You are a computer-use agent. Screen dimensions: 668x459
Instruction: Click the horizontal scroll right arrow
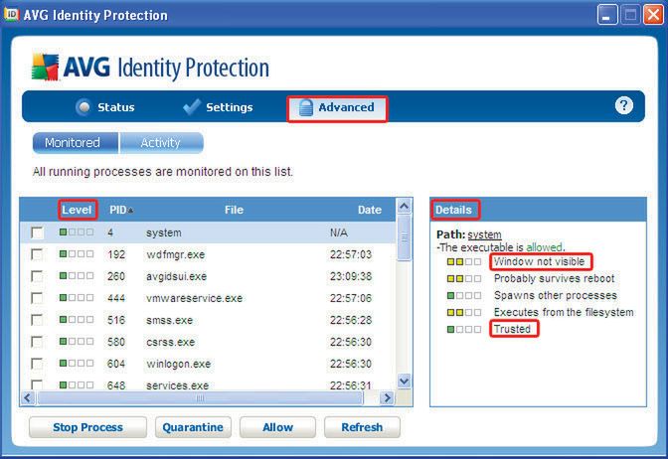pyautogui.click(x=387, y=398)
